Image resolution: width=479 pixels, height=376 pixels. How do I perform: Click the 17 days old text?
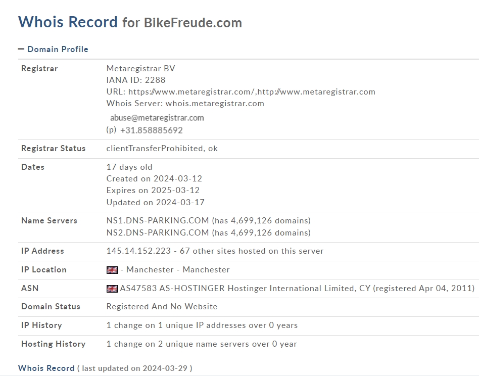(x=129, y=167)
